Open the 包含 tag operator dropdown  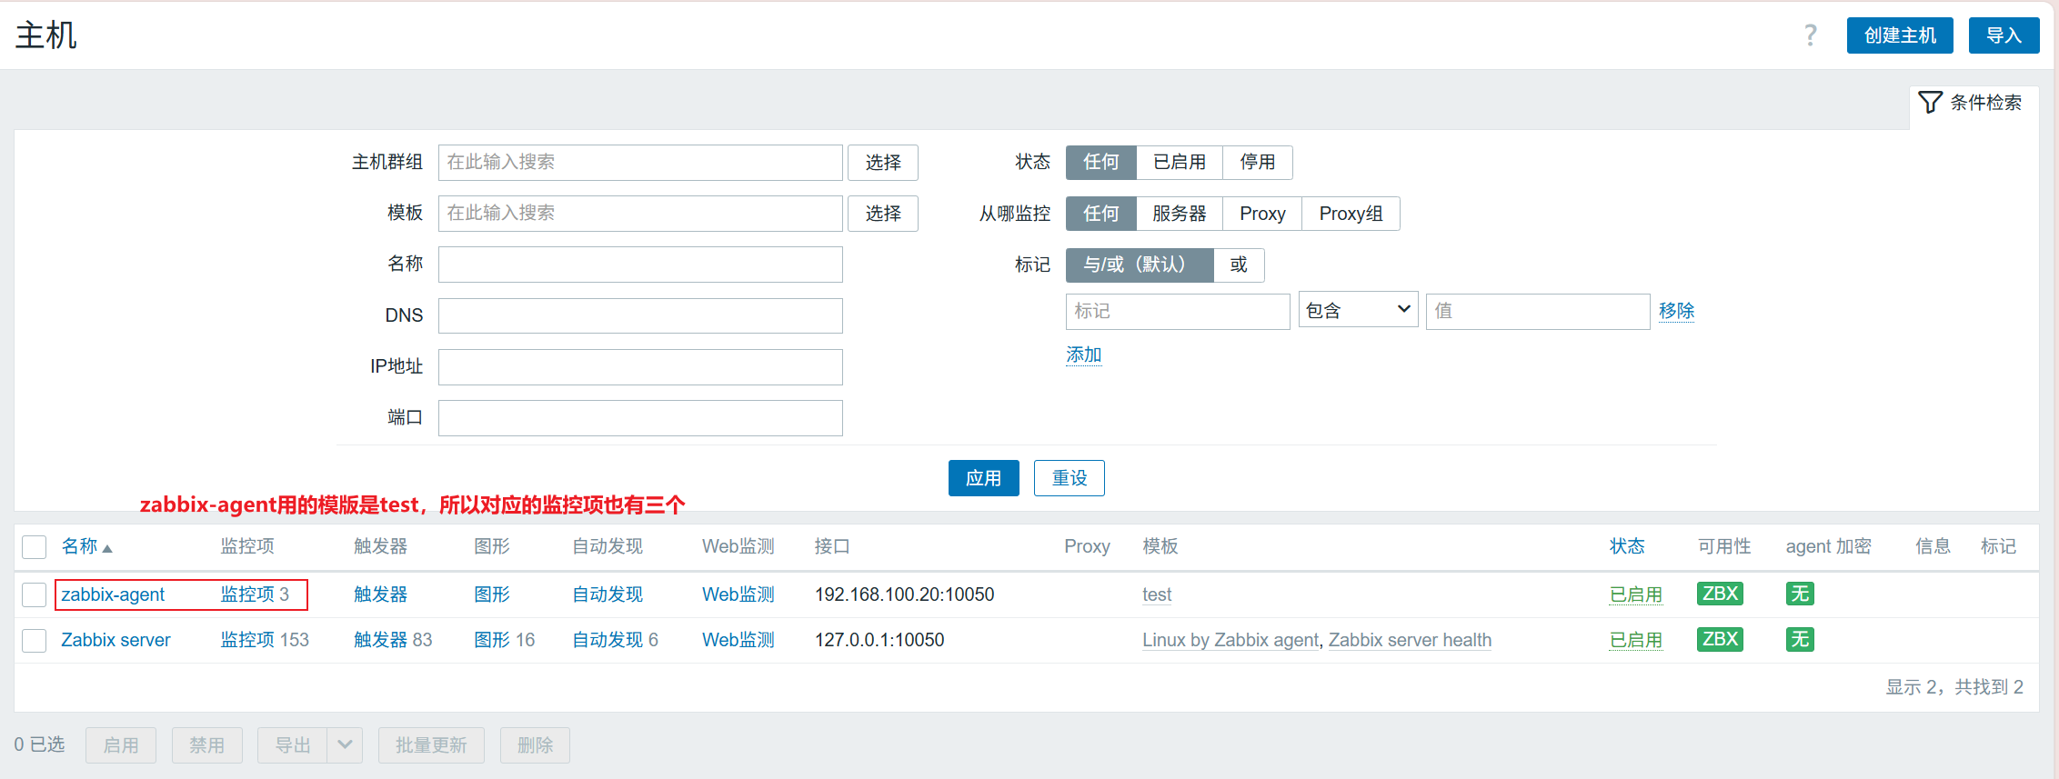coord(1358,311)
